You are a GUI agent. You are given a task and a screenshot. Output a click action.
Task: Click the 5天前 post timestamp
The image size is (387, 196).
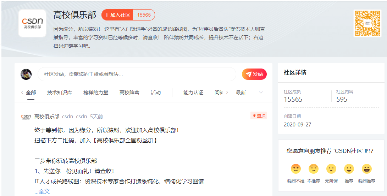[96, 117]
